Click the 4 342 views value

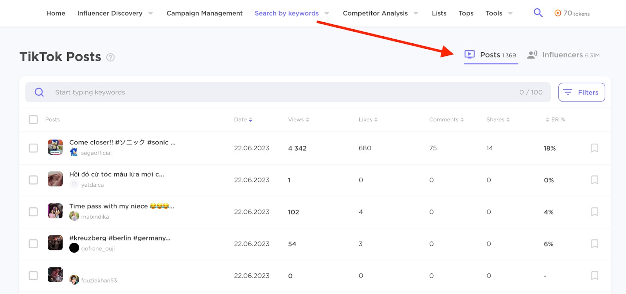pyautogui.click(x=297, y=148)
